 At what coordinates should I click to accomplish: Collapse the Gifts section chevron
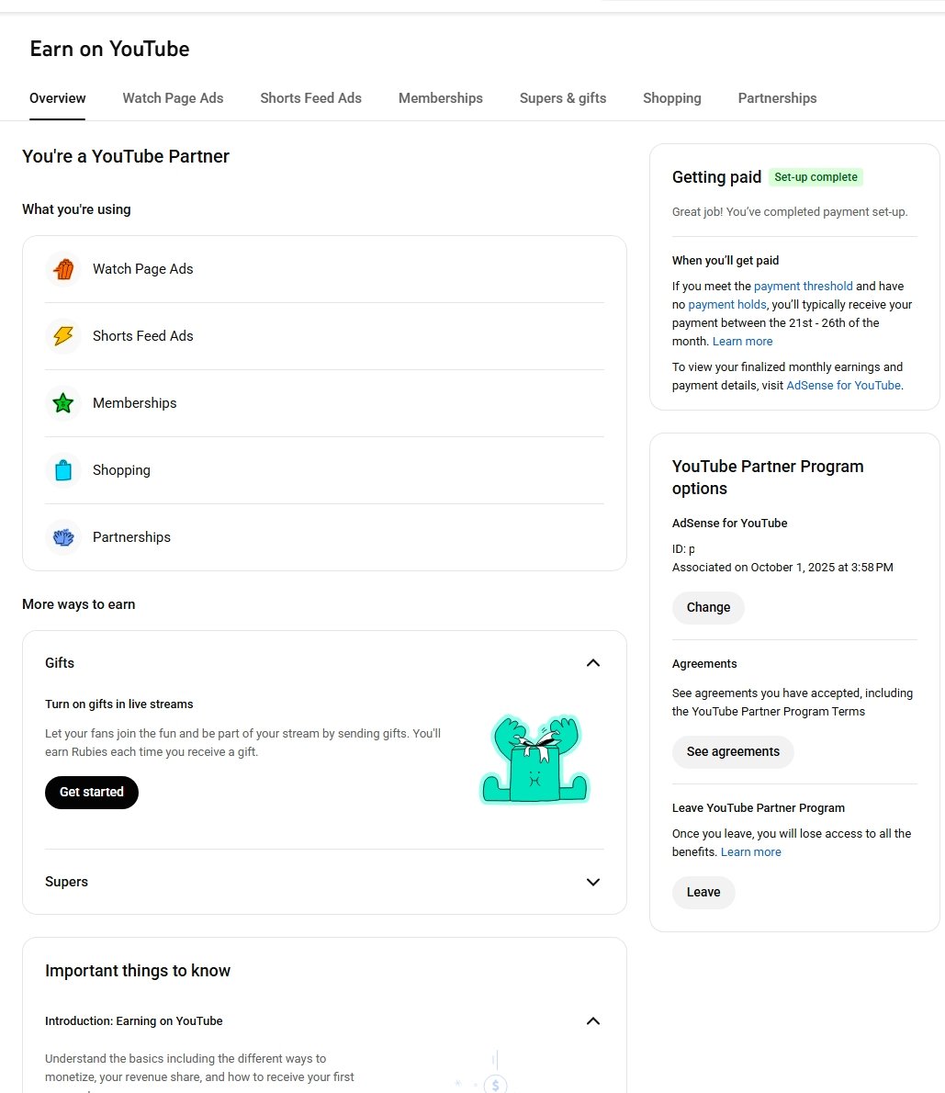(593, 663)
